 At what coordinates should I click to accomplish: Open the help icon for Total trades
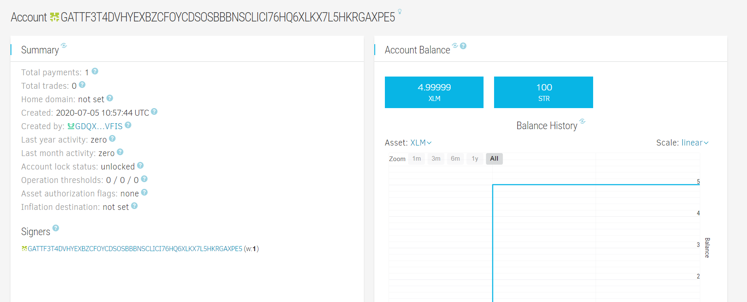click(x=82, y=85)
